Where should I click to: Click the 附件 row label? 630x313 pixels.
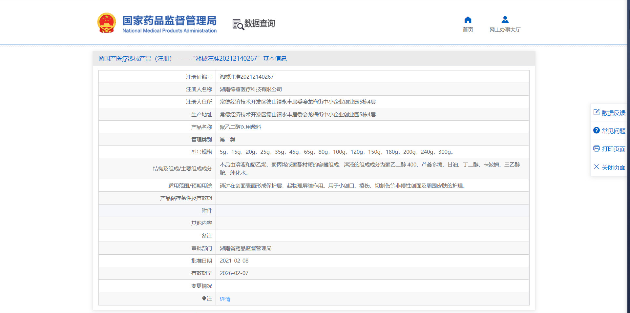pyautogui.click(x=207, y=210)
